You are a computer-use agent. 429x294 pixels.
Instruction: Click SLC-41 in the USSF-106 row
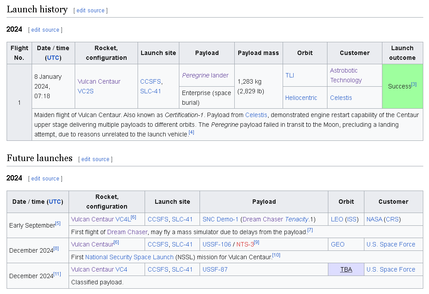[x=182, y=244]
